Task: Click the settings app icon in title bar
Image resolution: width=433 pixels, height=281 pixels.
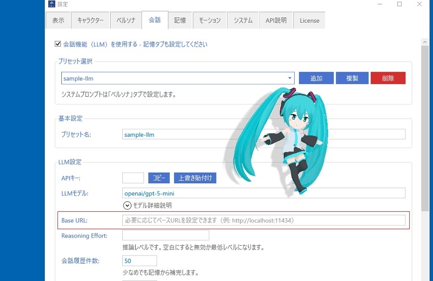Action: [52, 4]
